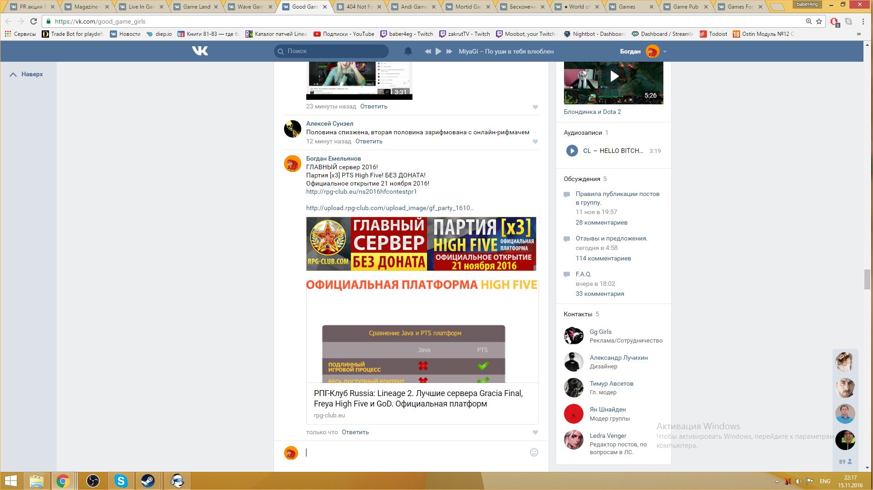Screen dimensions: 873x490
Task: Bookmark this page with the star icon
Action: click(x=819, y=21)
